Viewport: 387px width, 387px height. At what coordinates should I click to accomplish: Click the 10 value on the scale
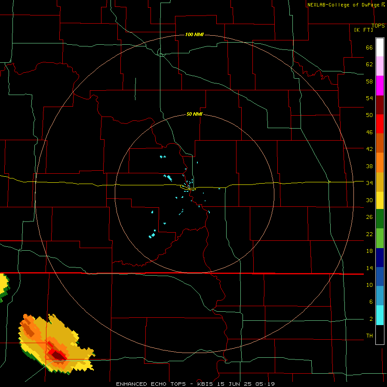click(x=369, y=285)
